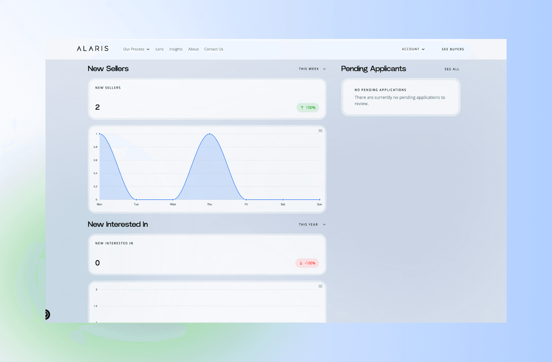Click the Thursday peak data point
This screenshot has width=552, height=362.
pyautogui.click(x=210, y=134)
